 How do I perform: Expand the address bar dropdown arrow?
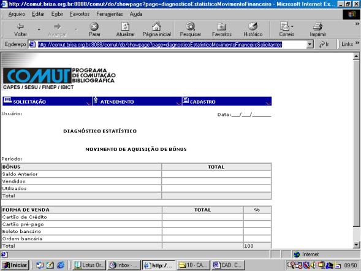(x=310, y=44)
